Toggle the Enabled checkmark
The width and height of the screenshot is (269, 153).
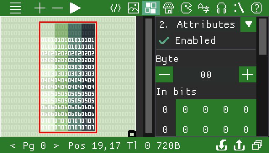(x=164, y=40)
